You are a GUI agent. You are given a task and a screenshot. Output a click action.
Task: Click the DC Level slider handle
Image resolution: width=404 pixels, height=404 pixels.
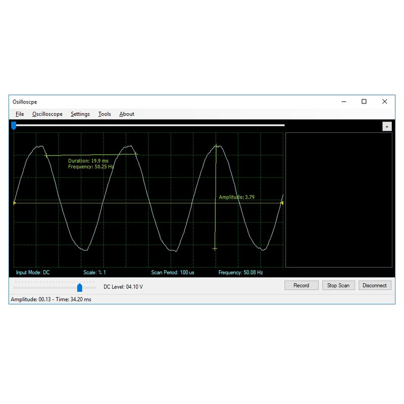click(80, 287)
